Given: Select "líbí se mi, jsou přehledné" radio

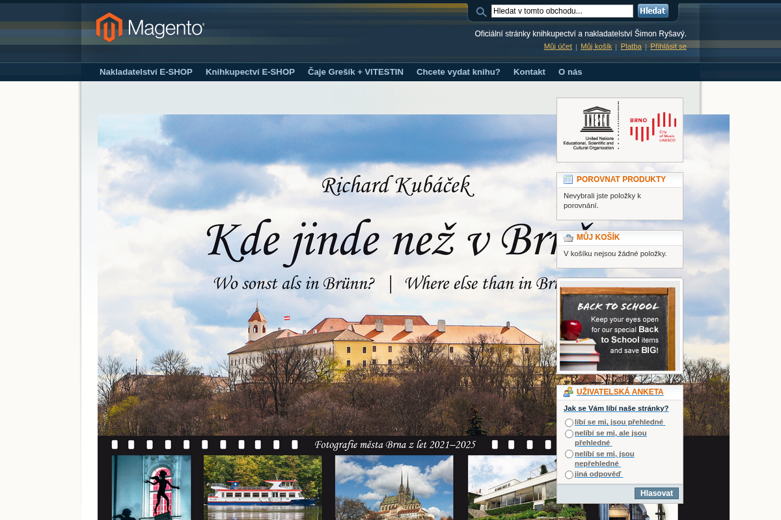Looking at the screenshot, I should 569,422.
